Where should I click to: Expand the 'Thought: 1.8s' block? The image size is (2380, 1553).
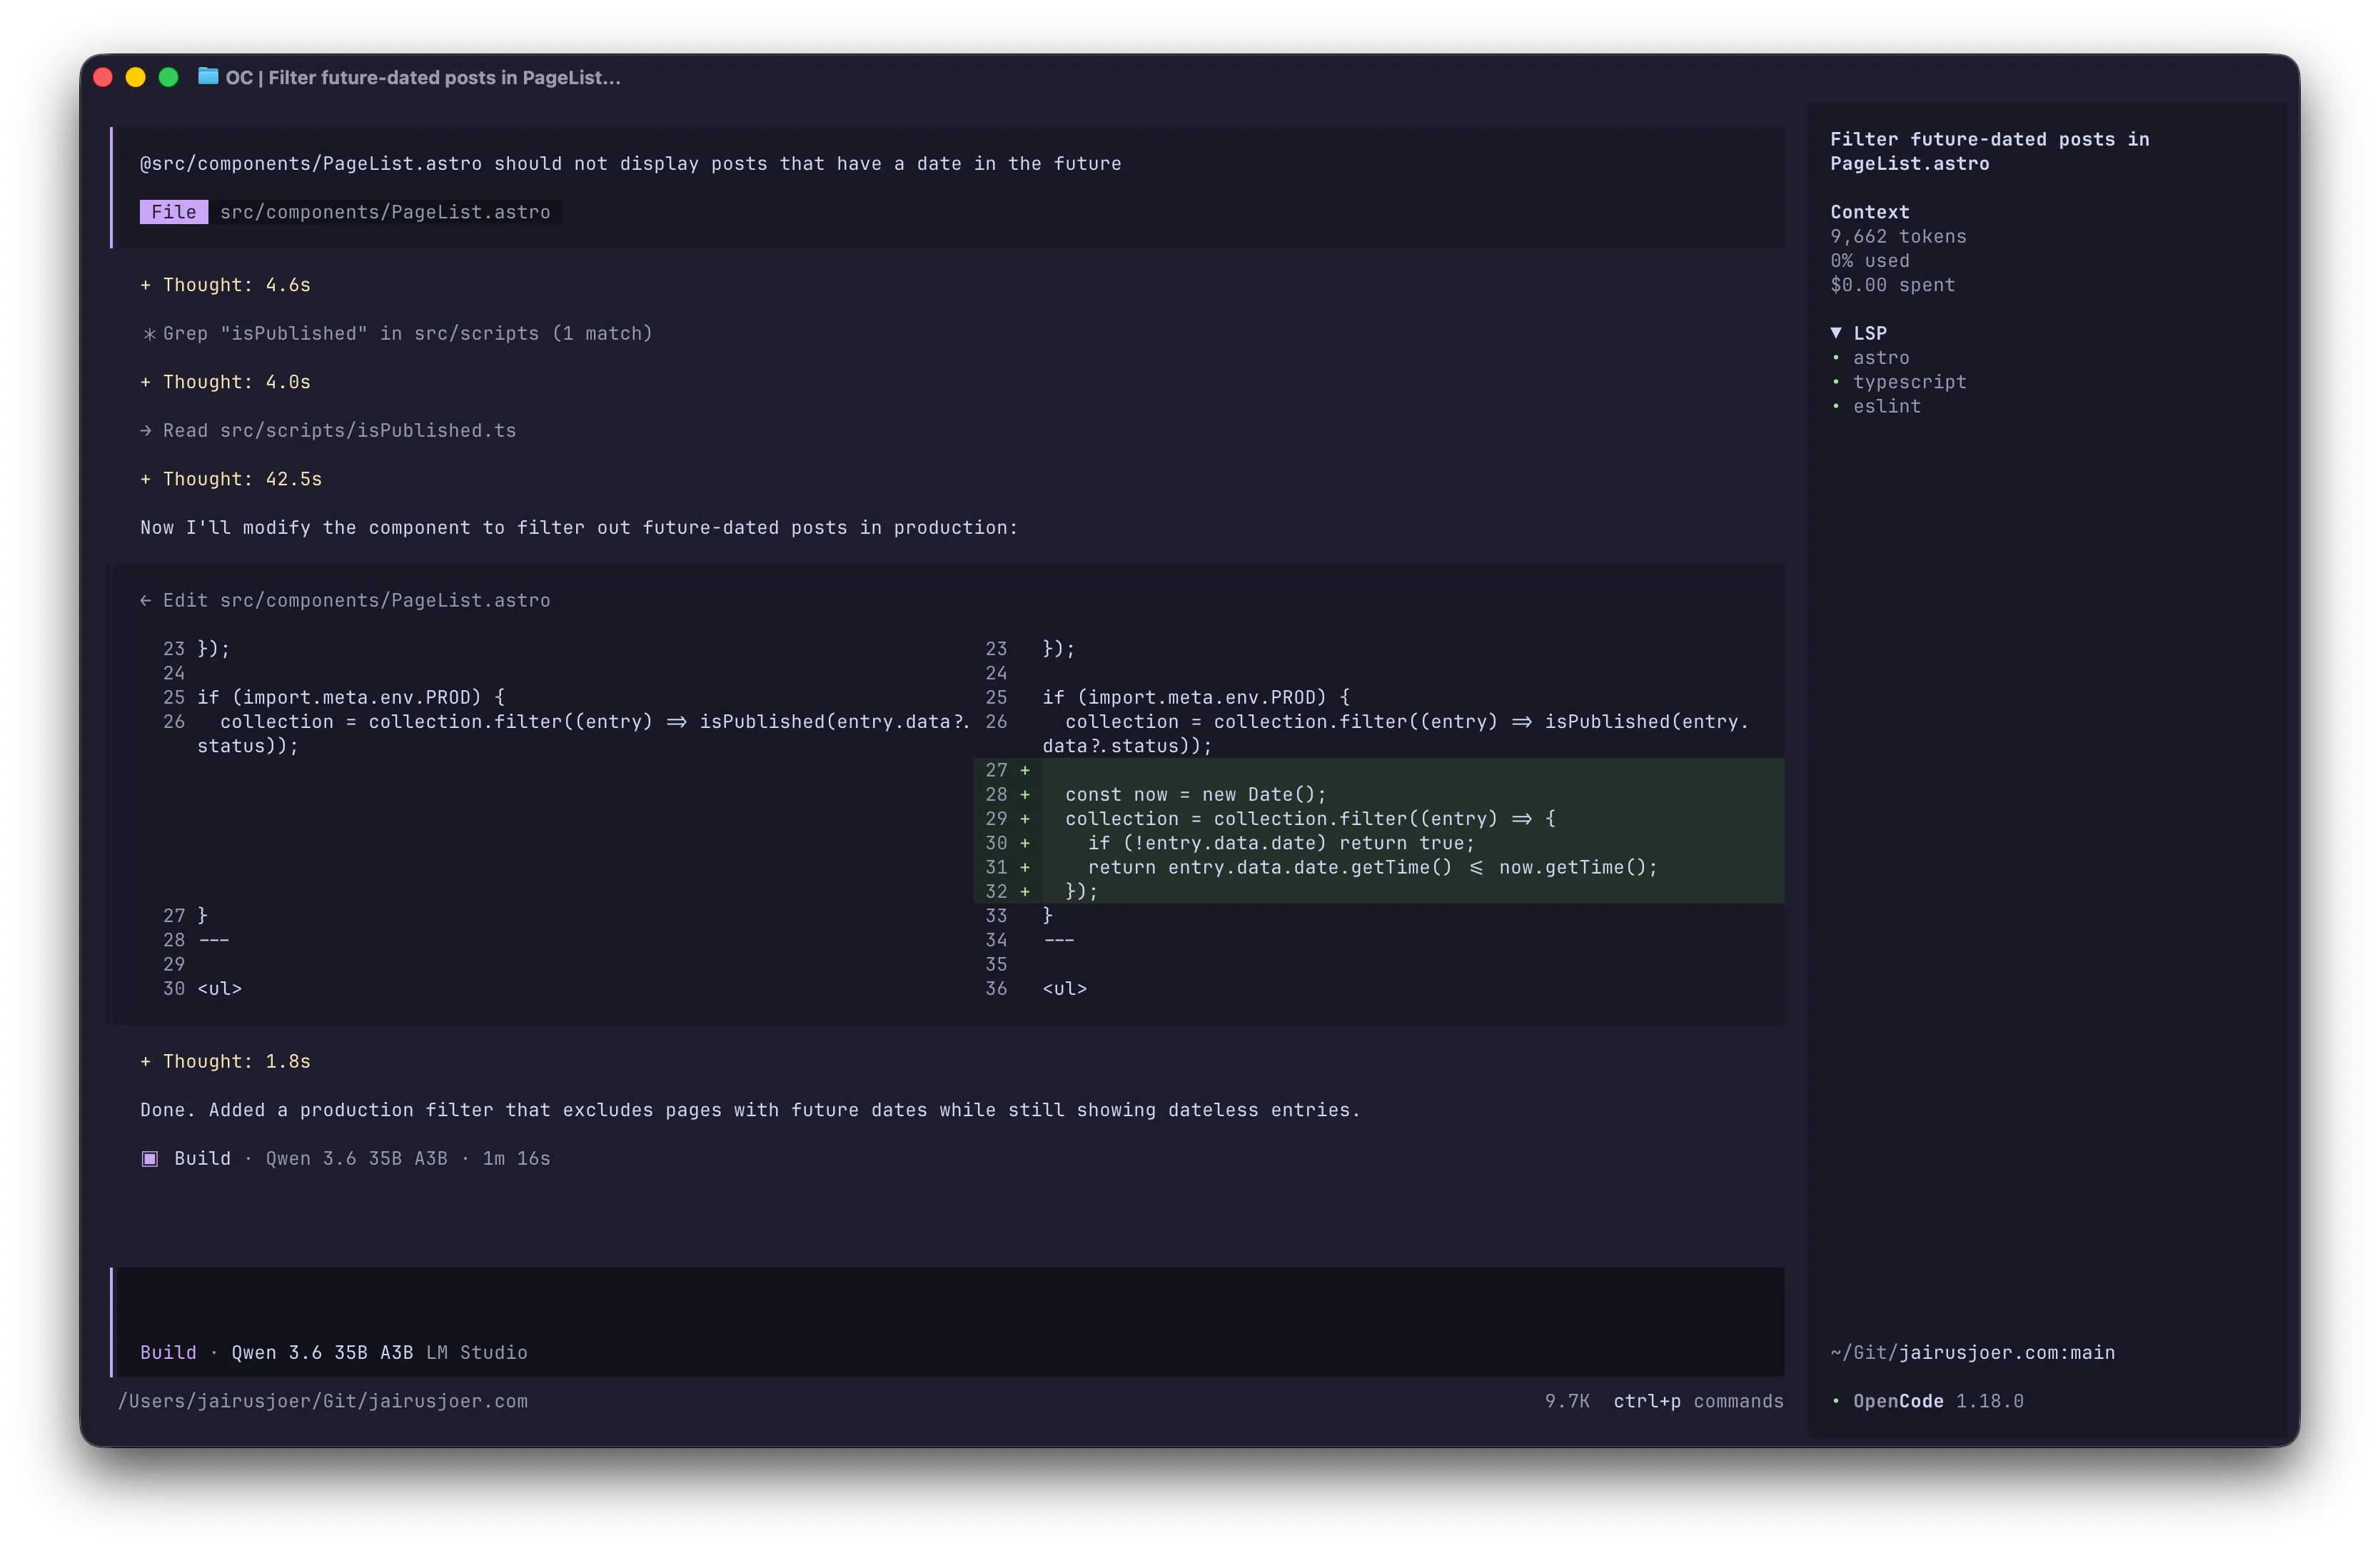pos(225,1061)
